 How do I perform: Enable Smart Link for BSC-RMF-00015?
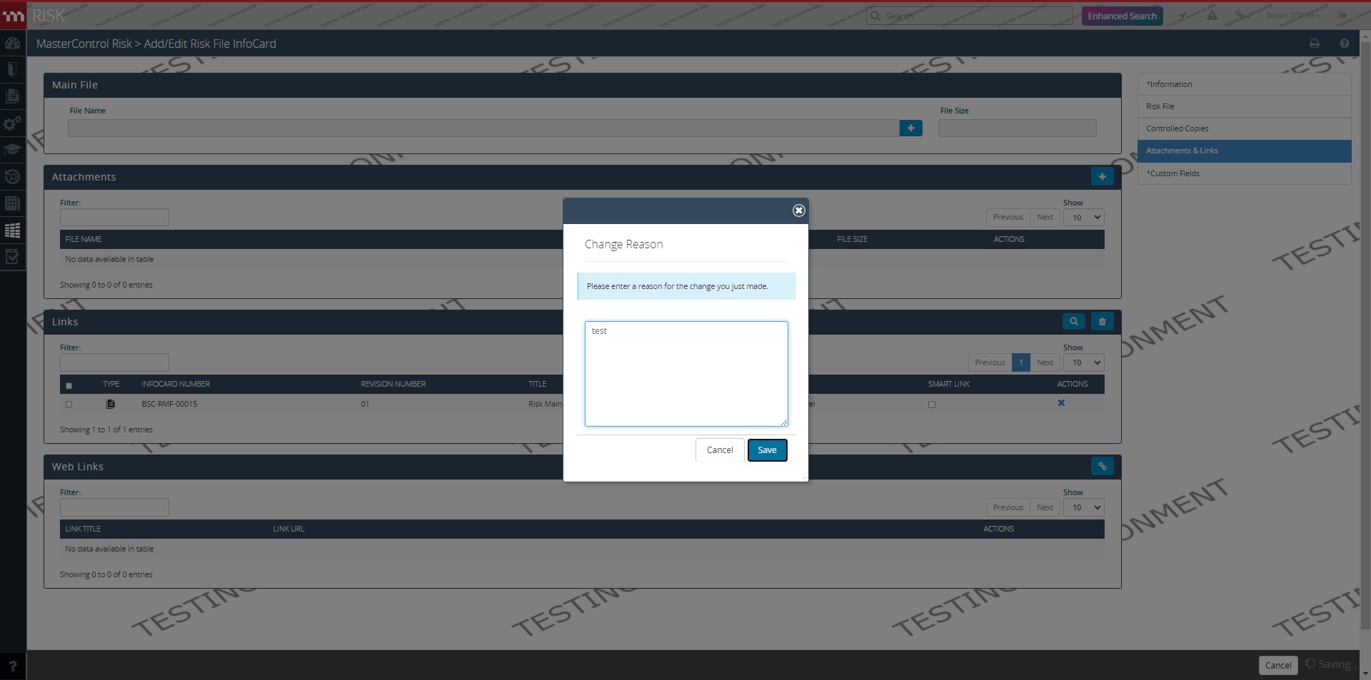(x=931, y=405)
